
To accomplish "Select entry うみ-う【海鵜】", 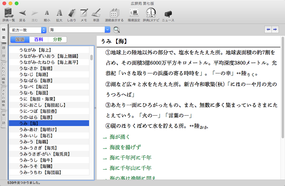I will click(49, 142).
